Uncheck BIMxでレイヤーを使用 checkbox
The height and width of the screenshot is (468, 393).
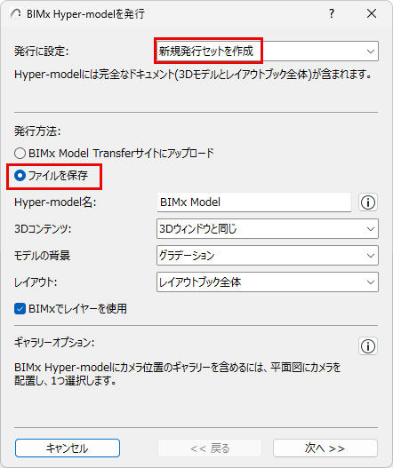point(20,309)
